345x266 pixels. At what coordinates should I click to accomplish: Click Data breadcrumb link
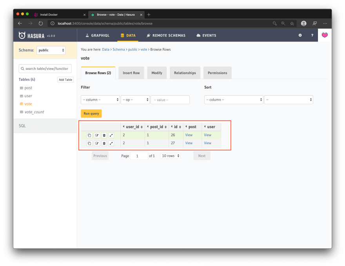click(x=105, y=49)
